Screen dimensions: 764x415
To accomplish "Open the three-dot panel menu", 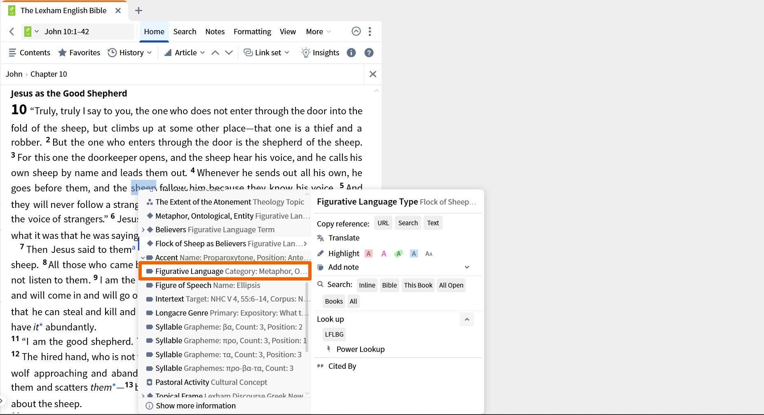I will (370, 31).
